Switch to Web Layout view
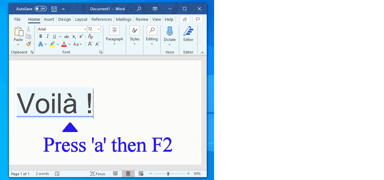Viewport: 384px width, 180px height. point(141,174)
